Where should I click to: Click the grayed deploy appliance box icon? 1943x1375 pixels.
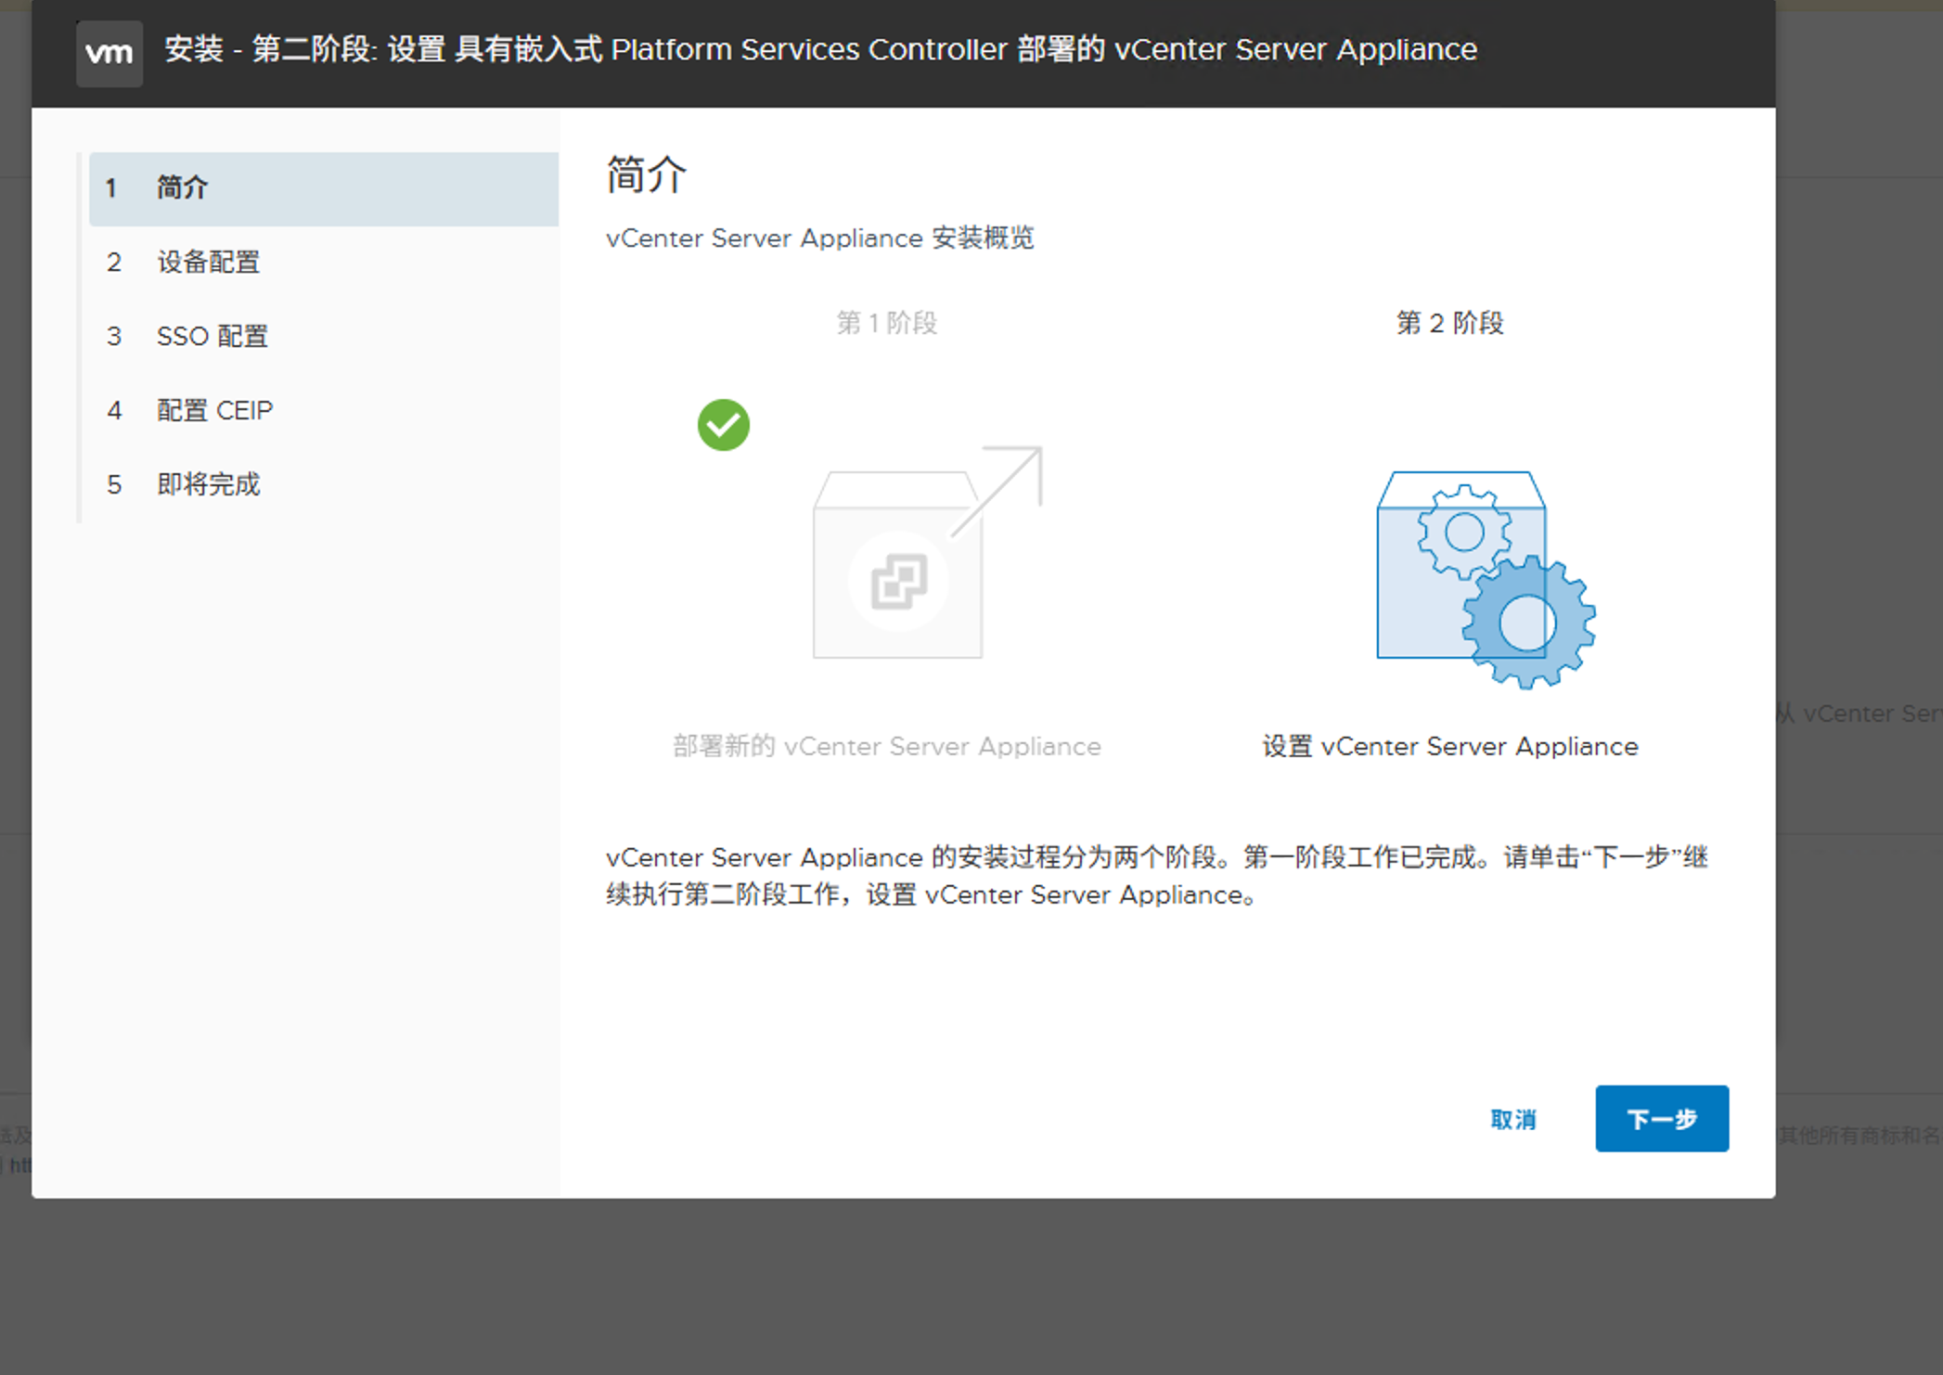(927, 552)
